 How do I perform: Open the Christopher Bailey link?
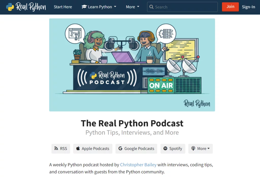click(138, 165)
